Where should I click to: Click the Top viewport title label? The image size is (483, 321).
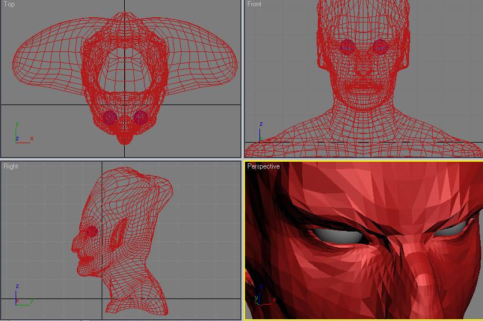(x=9, y=4)
